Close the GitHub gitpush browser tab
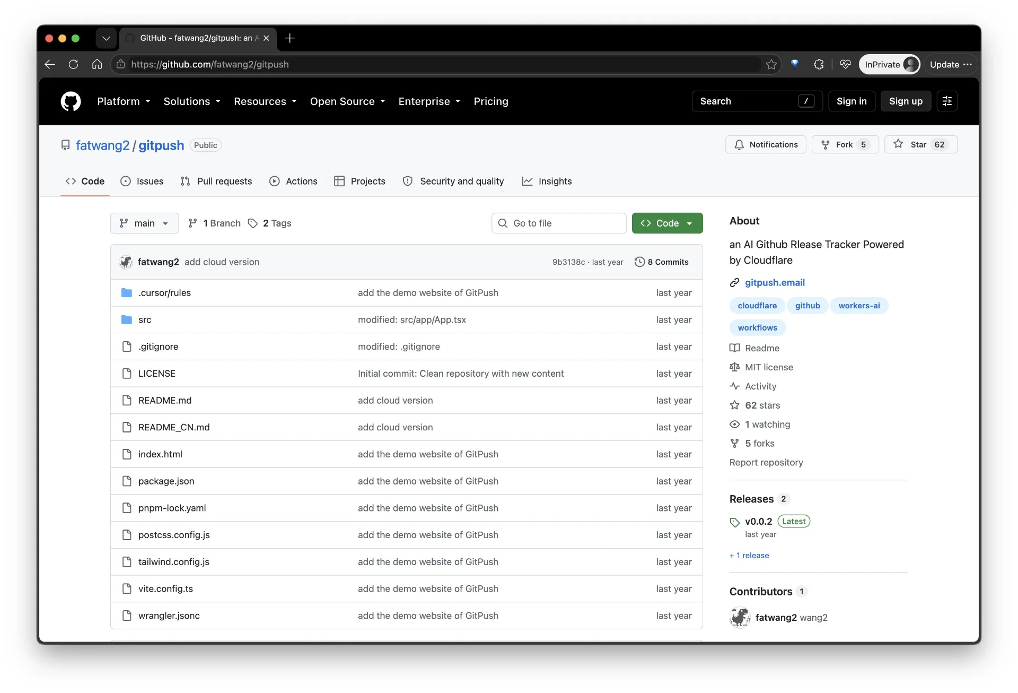 tap(266, 38)
